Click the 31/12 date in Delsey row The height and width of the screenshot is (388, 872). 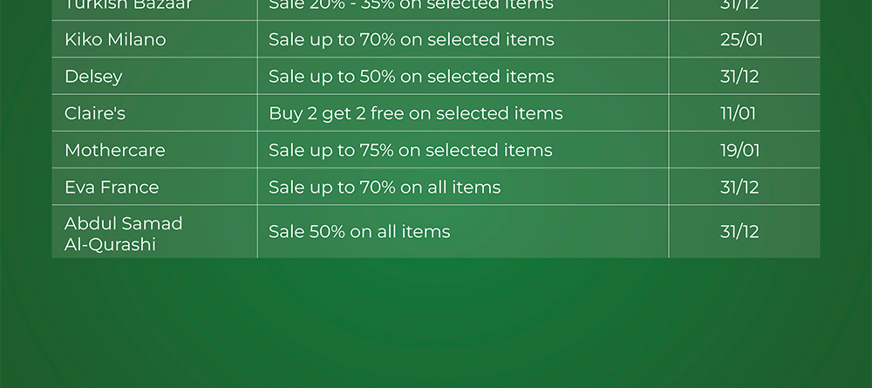coord(739,77)
